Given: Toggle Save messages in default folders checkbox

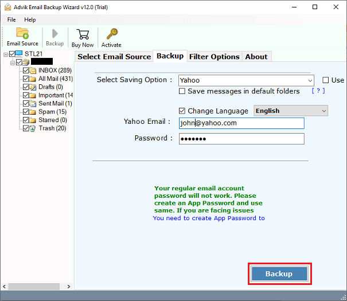Looking at the screenshot, I should pyautogui.click(x=182, y=91).
